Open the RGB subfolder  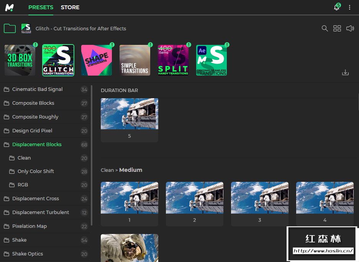tap(45, 185)
